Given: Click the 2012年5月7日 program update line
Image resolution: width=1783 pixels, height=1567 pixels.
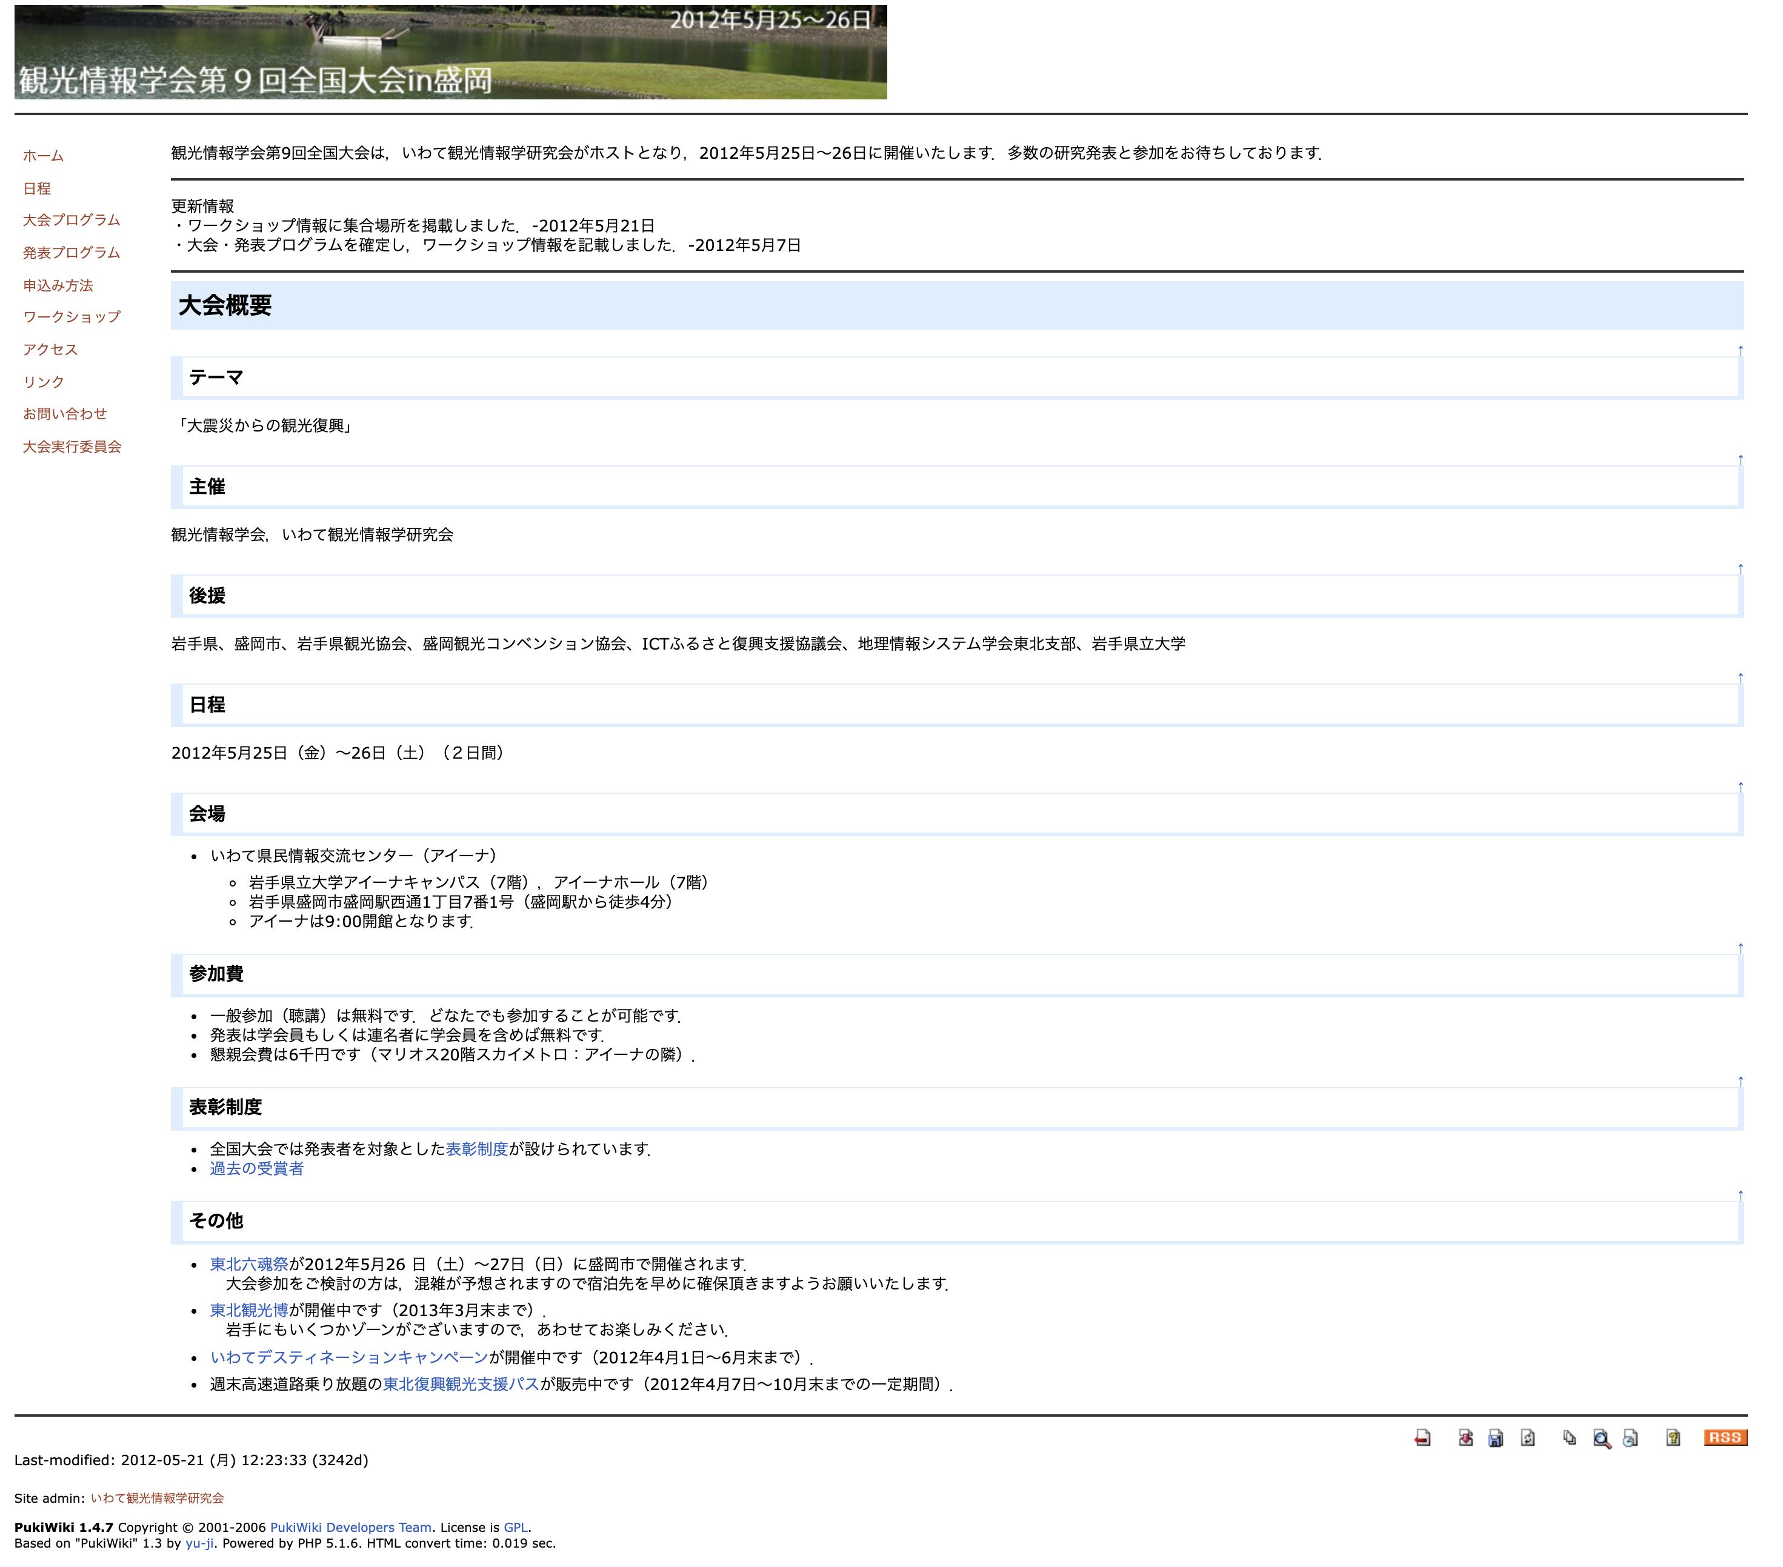Looking at the screenshot, I should click(487, 245).
